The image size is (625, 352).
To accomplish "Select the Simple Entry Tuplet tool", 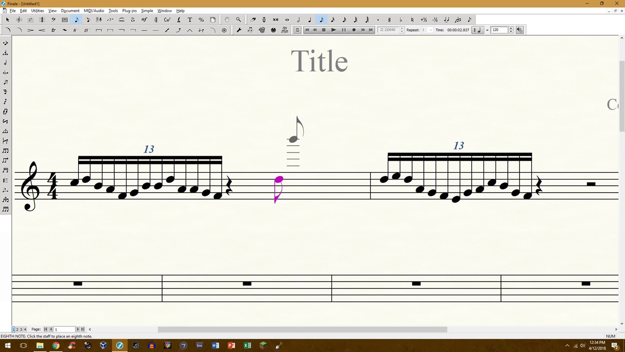I will (x=458, y=20).
